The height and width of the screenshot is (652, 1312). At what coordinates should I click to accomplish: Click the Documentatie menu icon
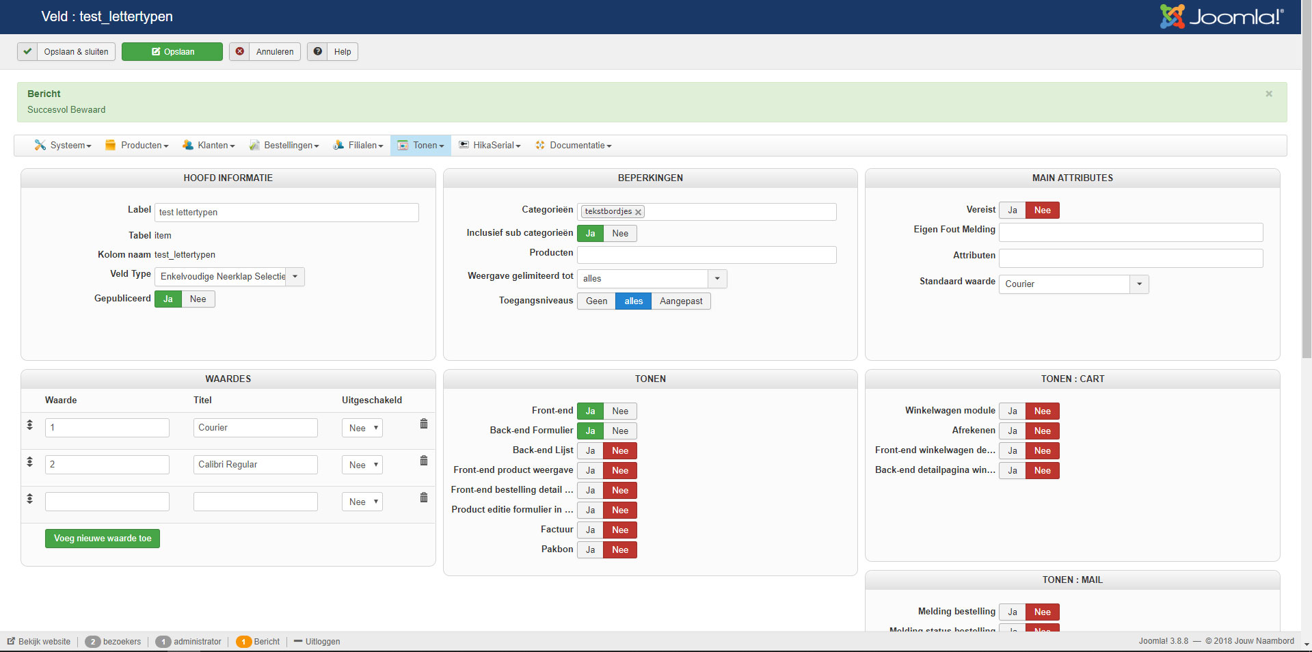[x=540, y=145]
